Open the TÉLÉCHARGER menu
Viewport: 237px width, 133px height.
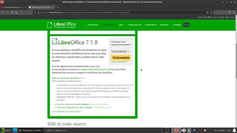coord(109,25)
